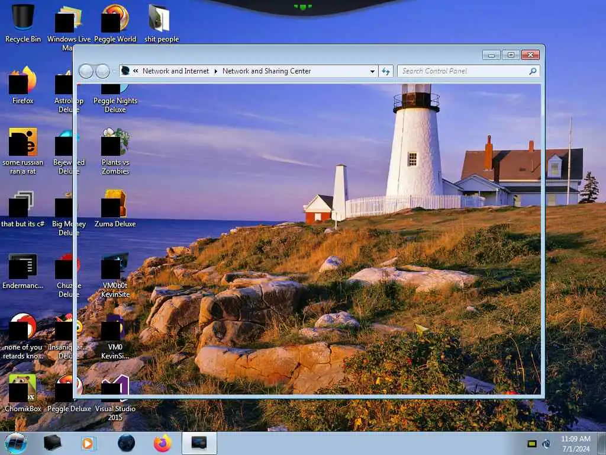This screenshot has width=606, height=455.
Task: Select the Plants vs Zombies icon
Action: (115, 151)
